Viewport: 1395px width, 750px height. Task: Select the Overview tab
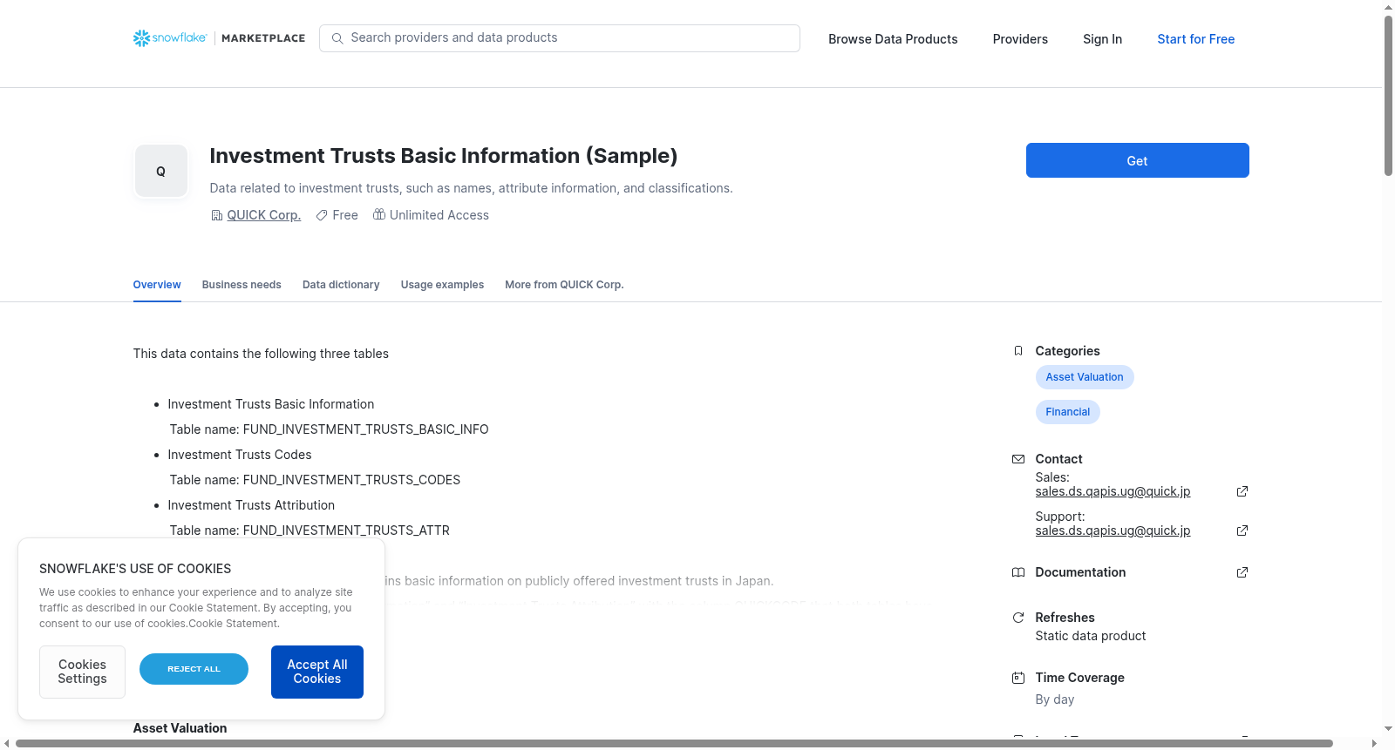tap(157, 285)
